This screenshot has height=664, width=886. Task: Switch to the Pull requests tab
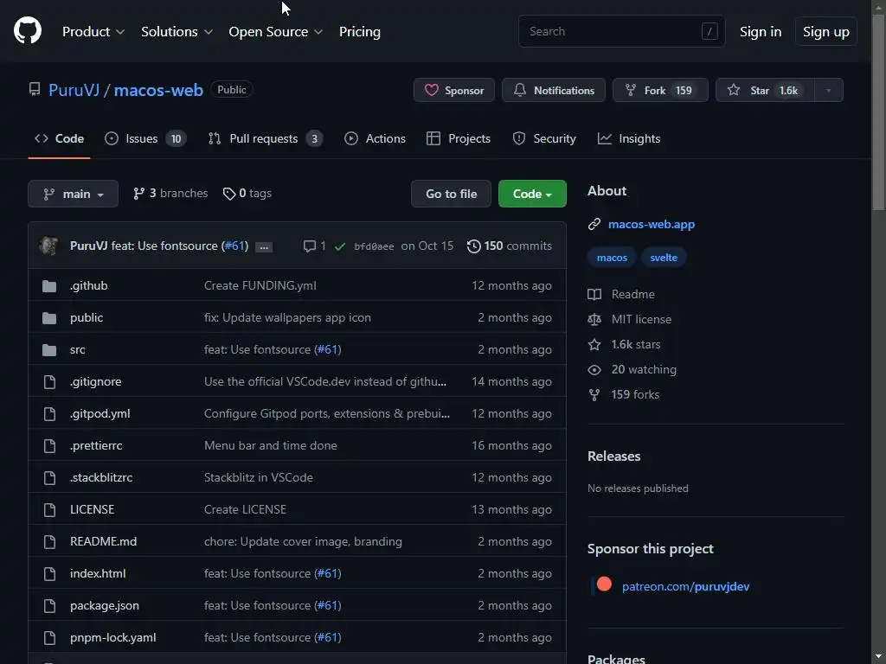coord(265,138)
